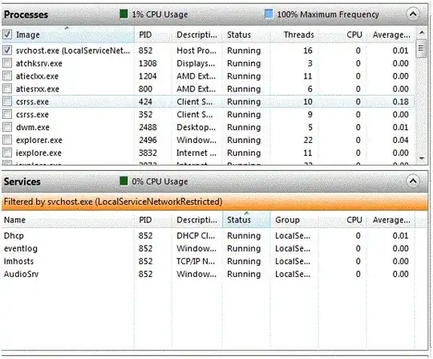Click the DHCP Cl... description cell
Viewport: 433px width, 359px height.
point(196,235)
